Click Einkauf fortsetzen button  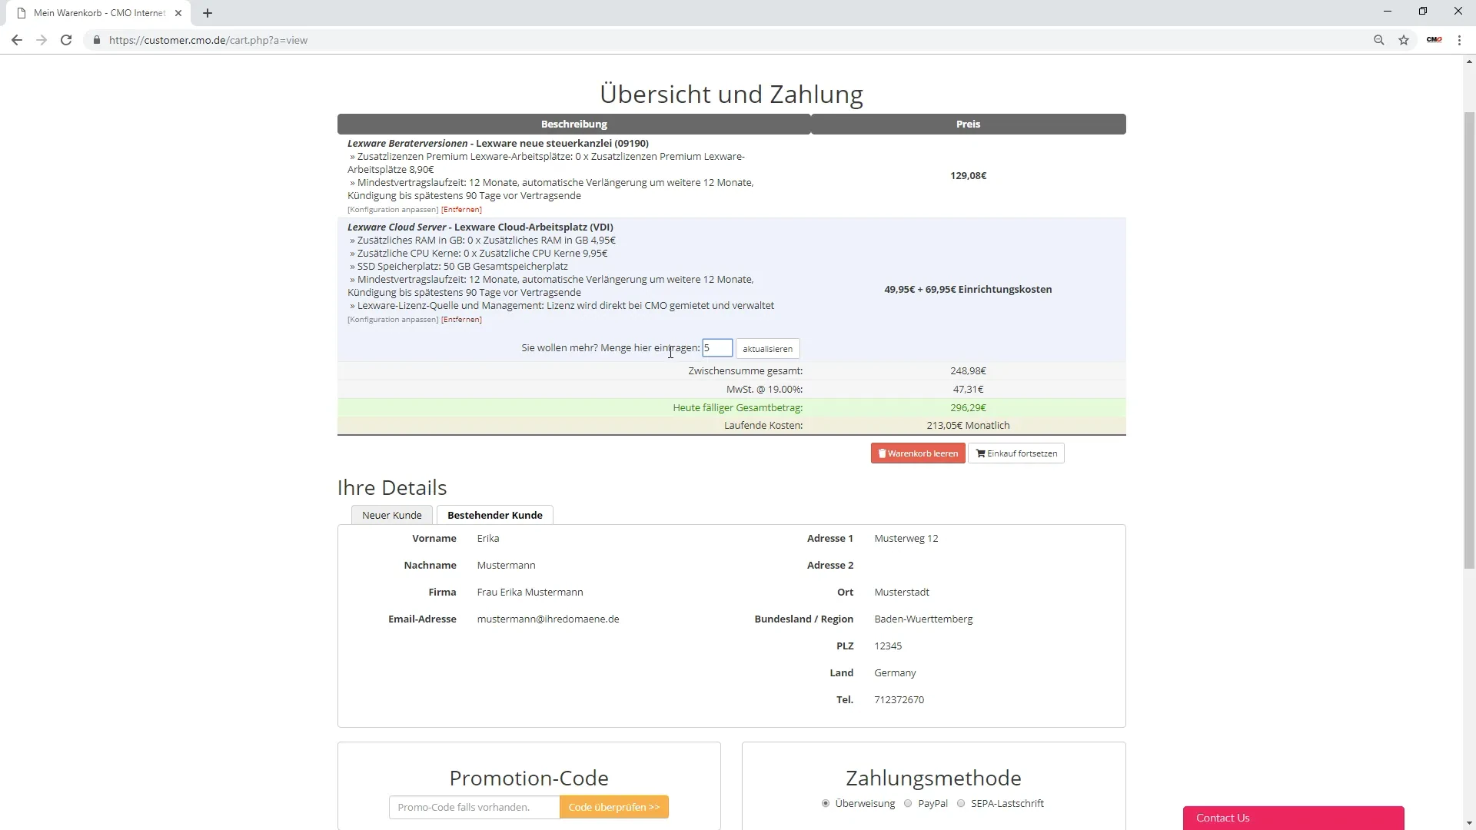(x=1016, y=453)
